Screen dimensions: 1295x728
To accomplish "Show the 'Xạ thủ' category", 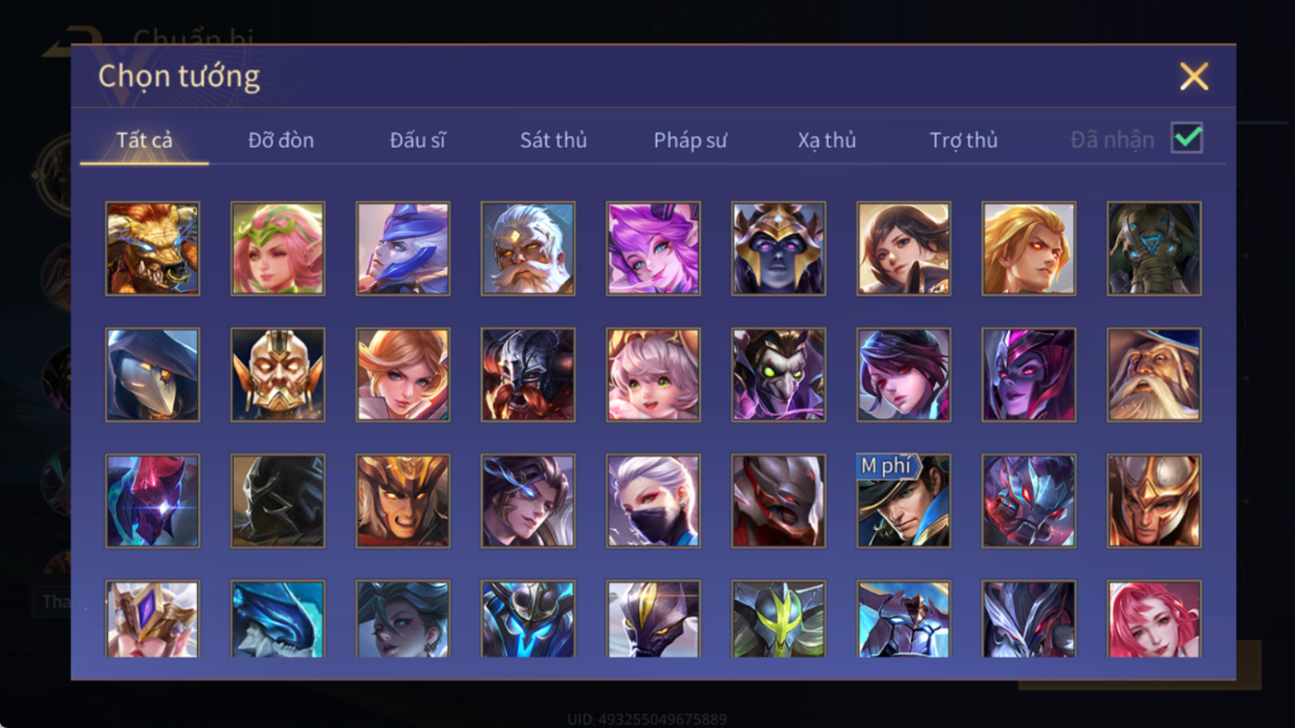I will (x=827, y=140).
